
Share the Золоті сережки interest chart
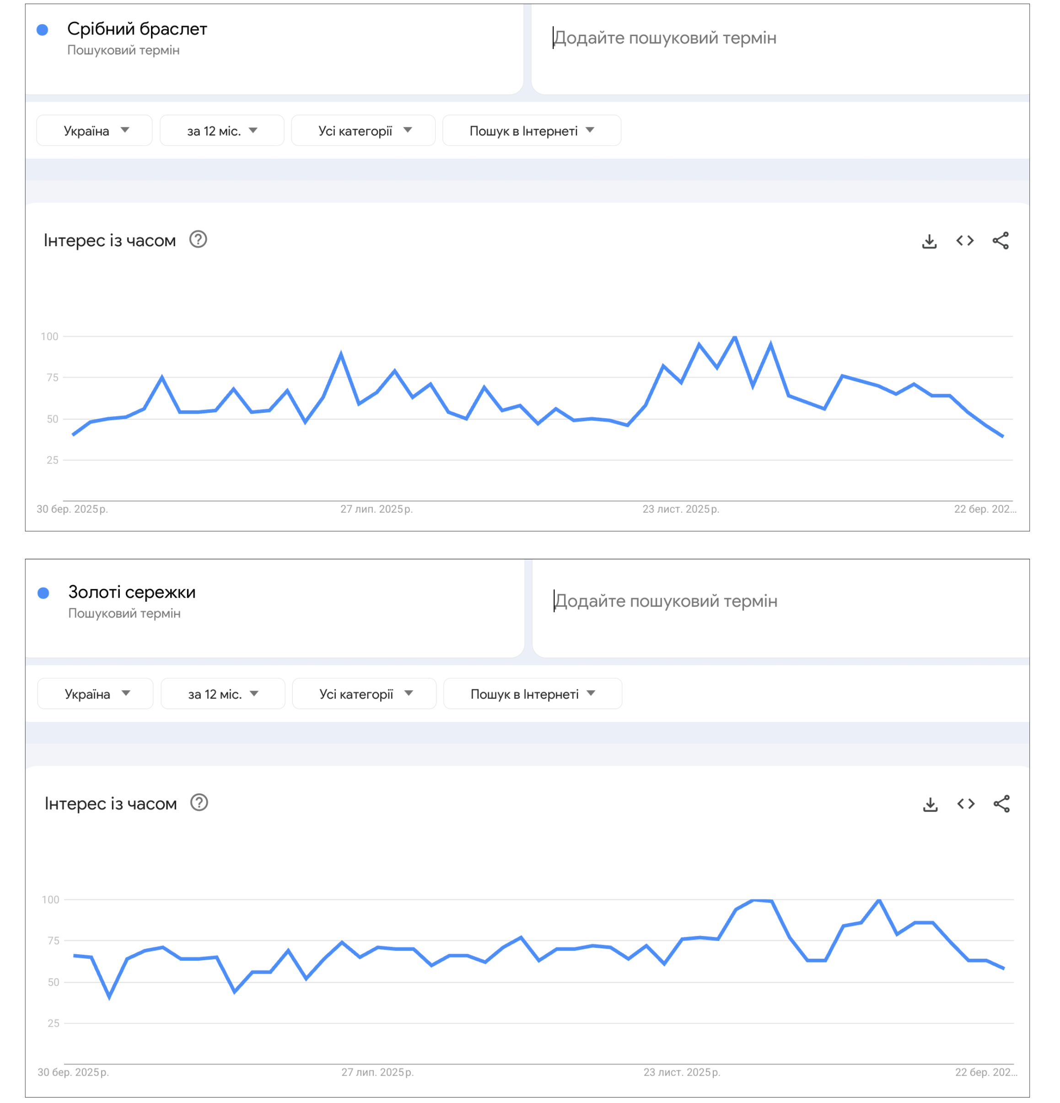1001,804
